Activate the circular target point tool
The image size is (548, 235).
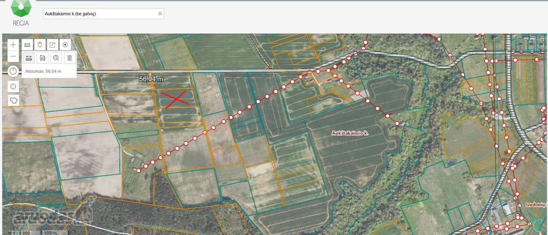pyautogui.click(x=65, y=45)
